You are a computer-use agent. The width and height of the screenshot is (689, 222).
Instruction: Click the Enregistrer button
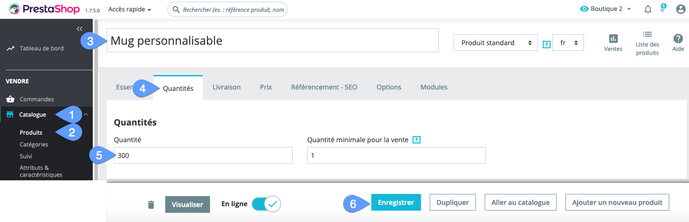pos(395,203)
